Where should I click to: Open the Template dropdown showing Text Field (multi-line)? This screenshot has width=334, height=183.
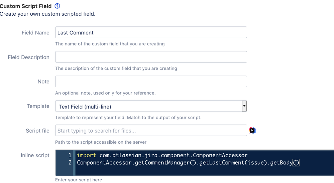[151, 106]
